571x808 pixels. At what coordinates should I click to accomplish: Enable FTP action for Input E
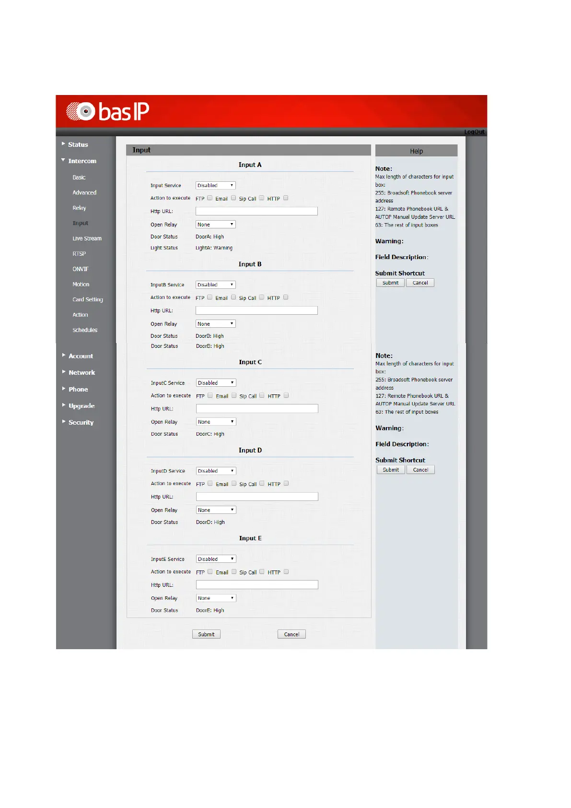[x=210, y=571]
